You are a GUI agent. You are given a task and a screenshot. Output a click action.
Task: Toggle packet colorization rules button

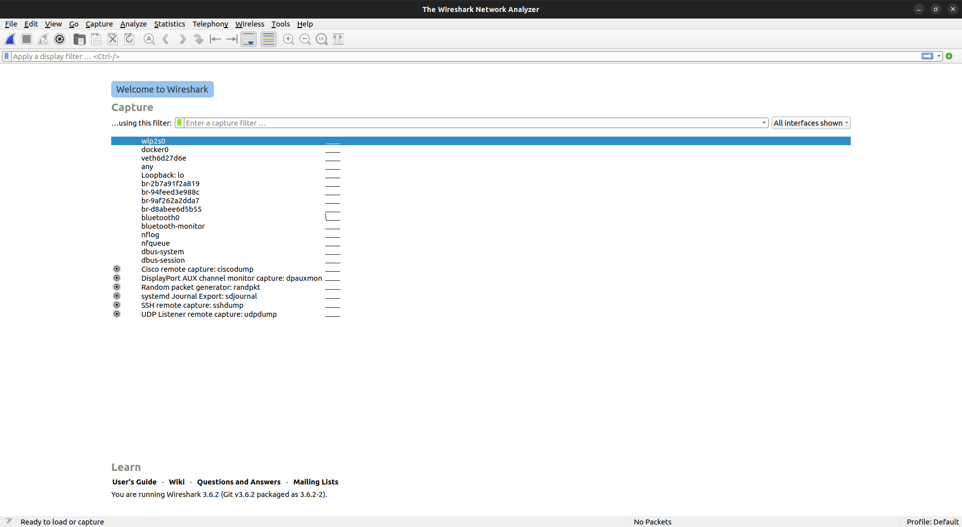(269, 39)
